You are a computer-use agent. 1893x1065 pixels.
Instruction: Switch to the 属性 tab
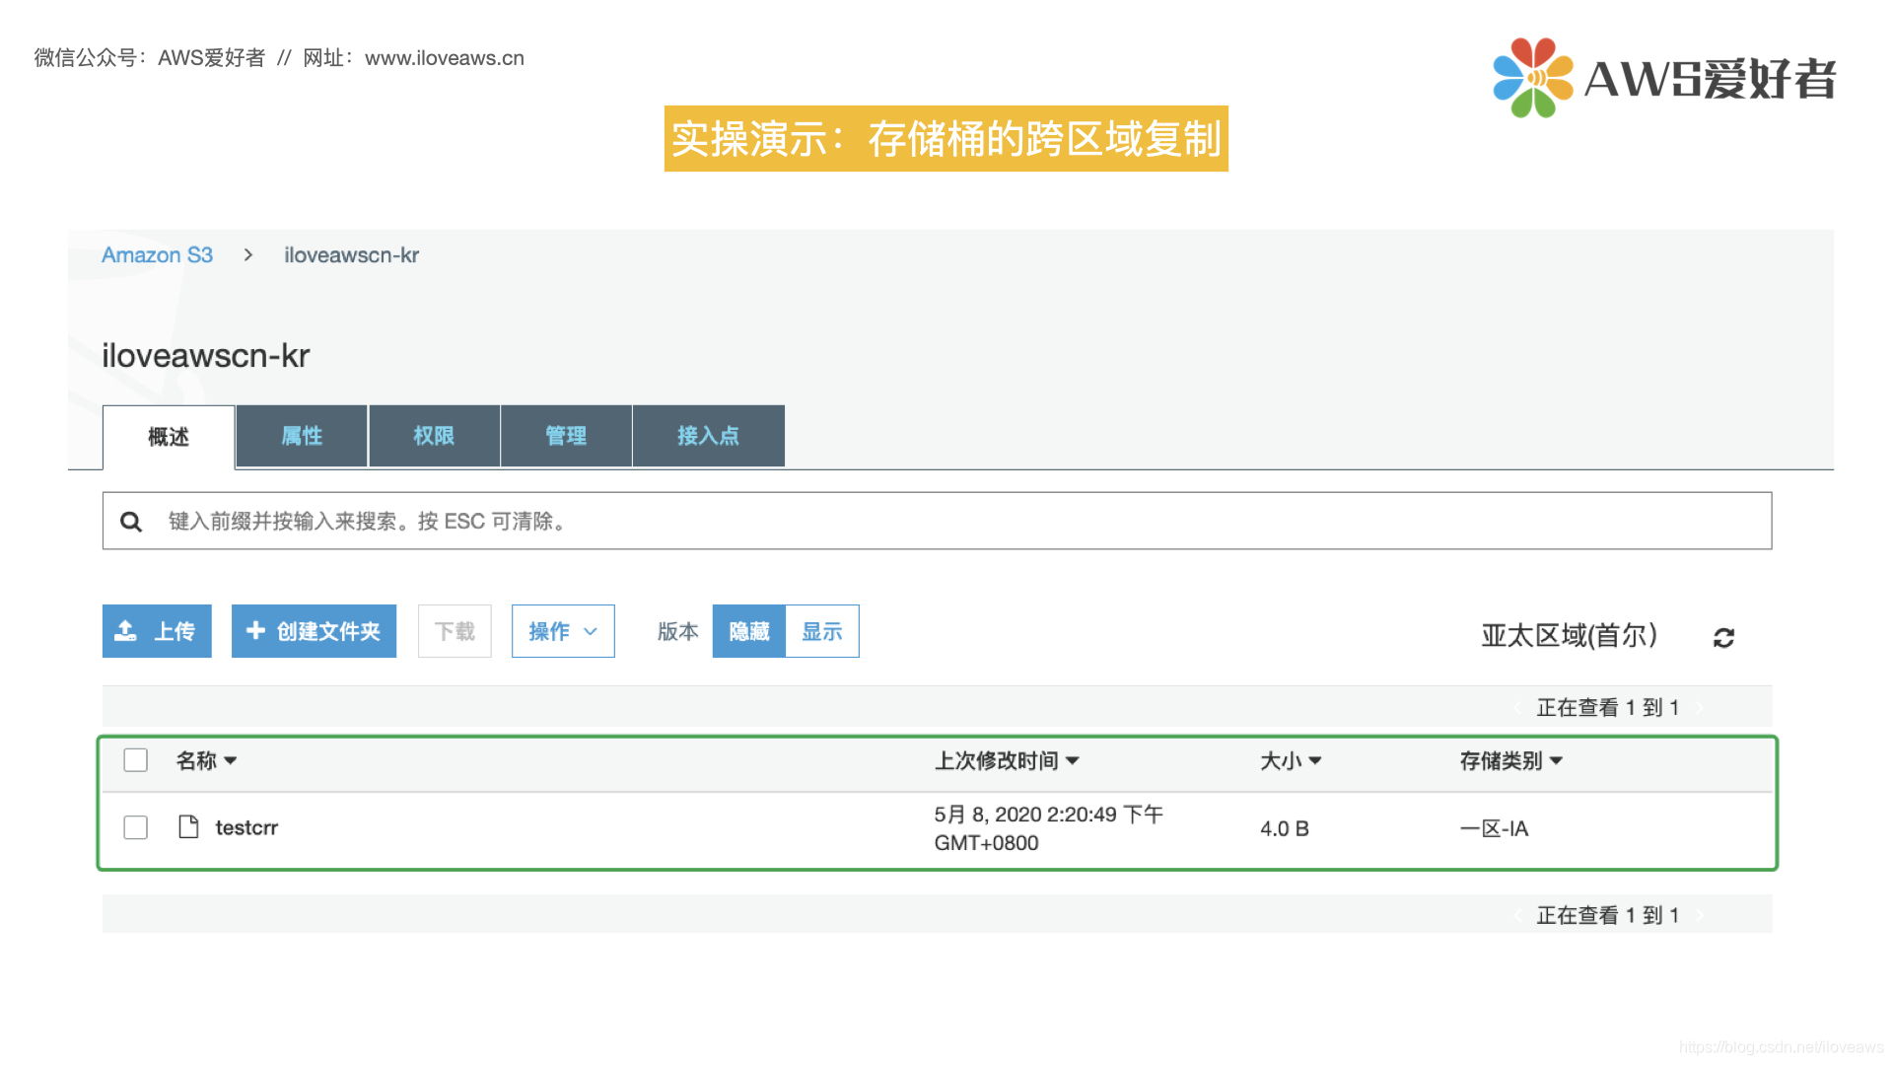coord(302,436)
